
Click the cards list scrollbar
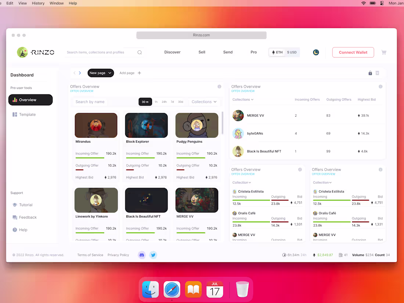223,123
